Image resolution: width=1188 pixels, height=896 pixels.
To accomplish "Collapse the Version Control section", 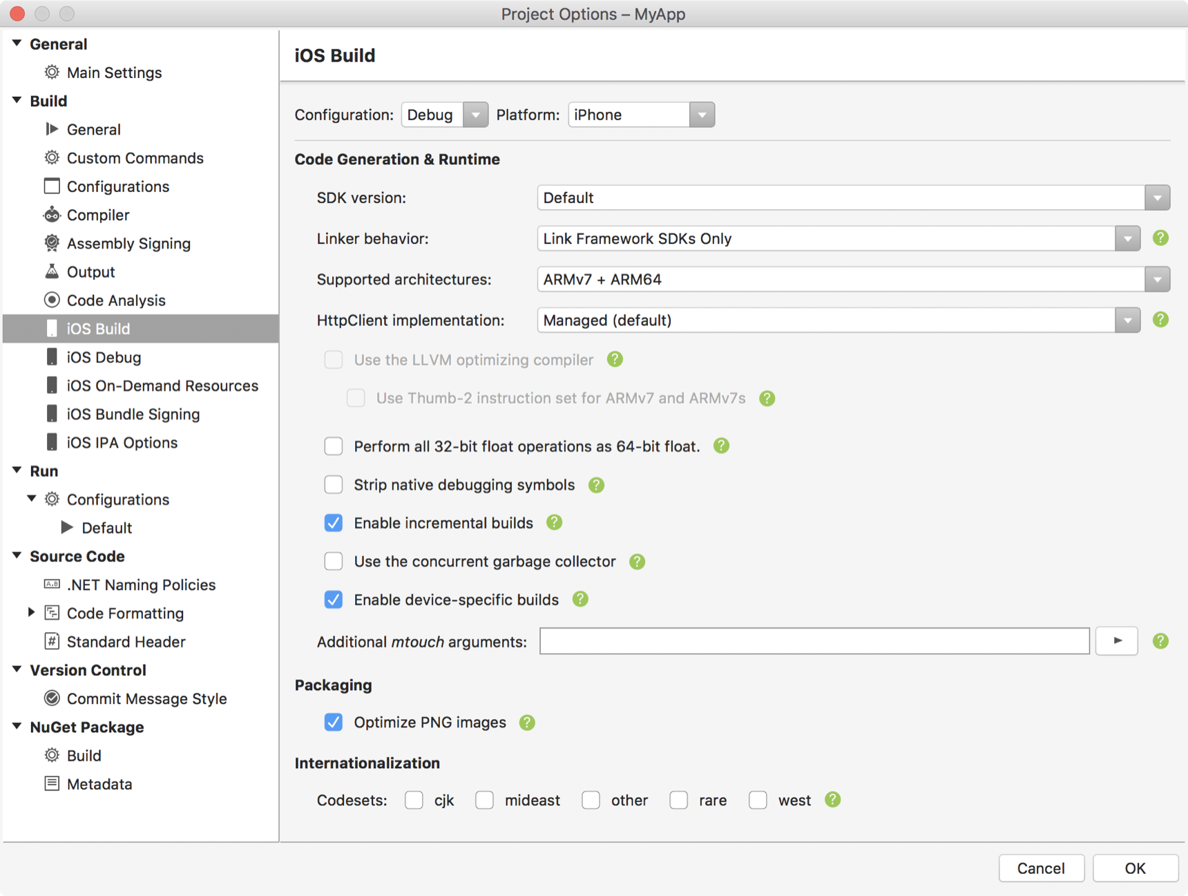I will [x=17, y=669].
